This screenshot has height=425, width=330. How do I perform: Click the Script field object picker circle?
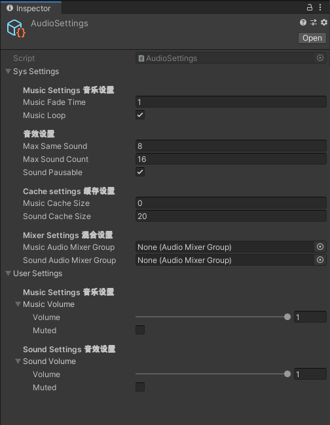click(320, 58)
